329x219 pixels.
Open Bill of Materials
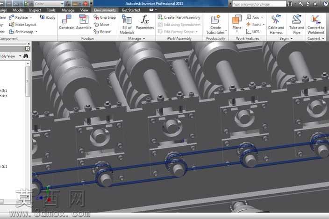pyautogui.click(x=127, y=24)
